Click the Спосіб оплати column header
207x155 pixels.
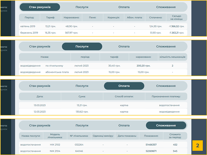(124, 96)
